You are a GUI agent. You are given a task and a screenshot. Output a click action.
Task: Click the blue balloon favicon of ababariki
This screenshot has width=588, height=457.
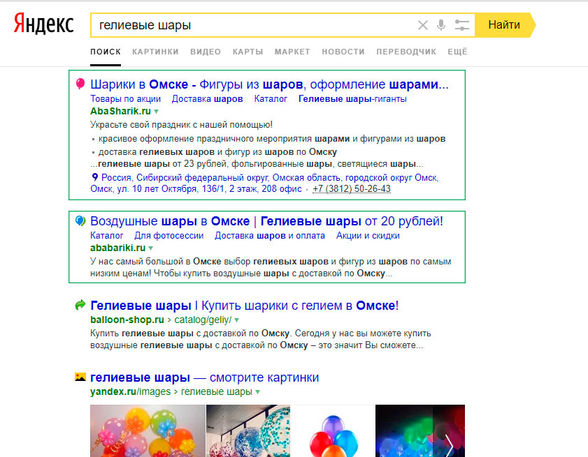(80, 221)
